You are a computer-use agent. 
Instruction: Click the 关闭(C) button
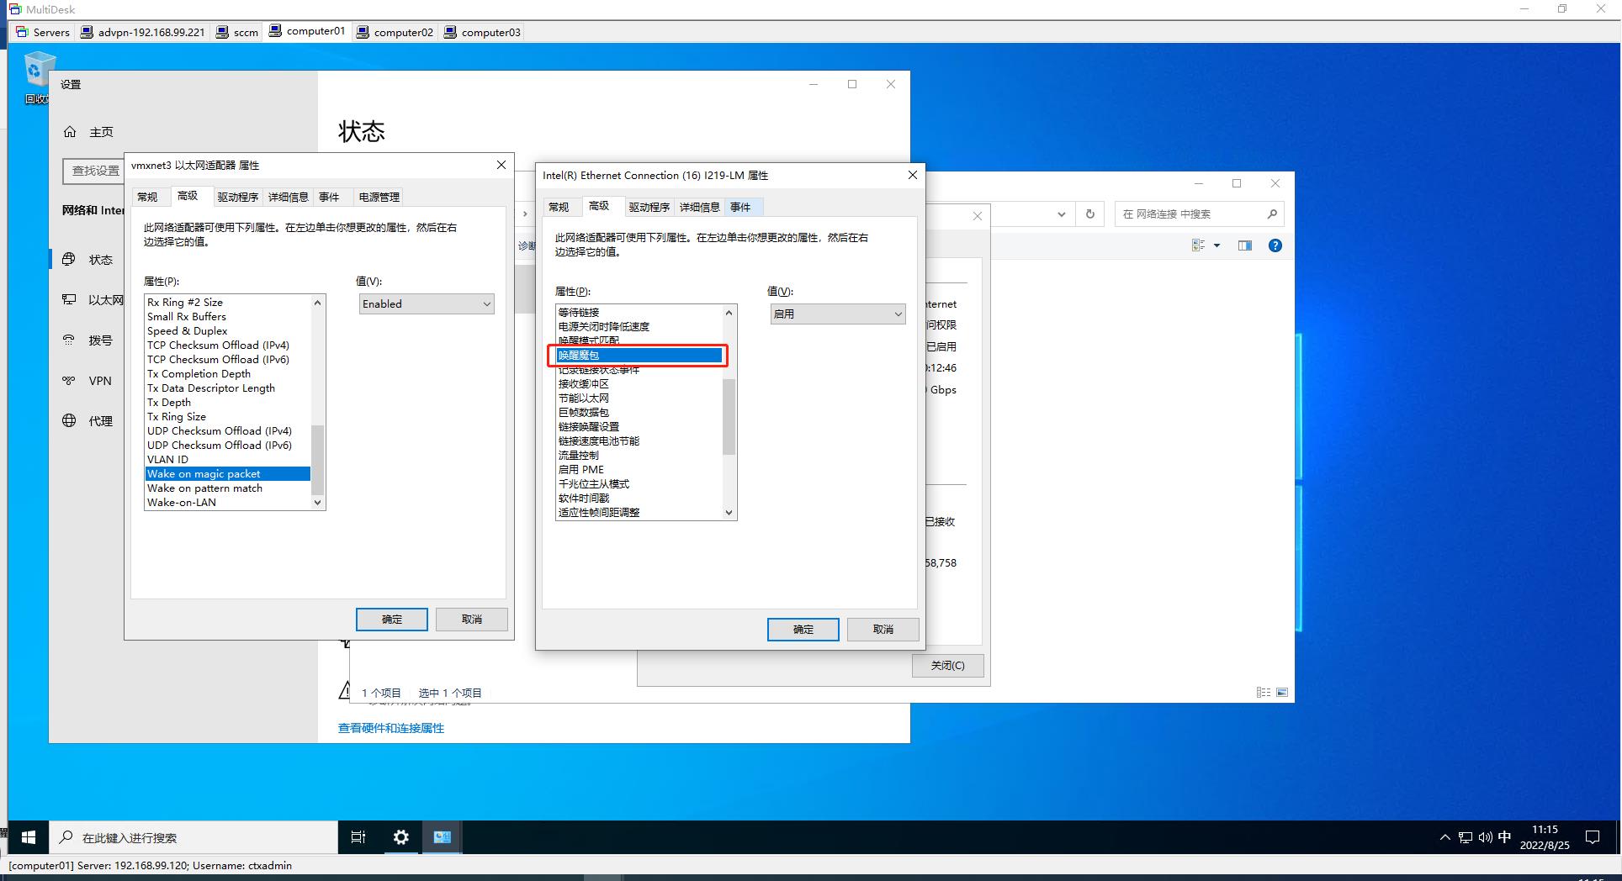(948, 666)
